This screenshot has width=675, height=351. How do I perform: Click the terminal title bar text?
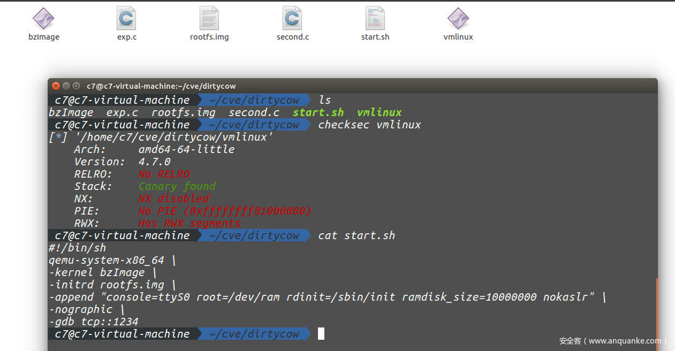point(161,86)
